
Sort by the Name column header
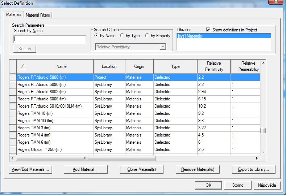pyautogui.click(x=55, y=66)
